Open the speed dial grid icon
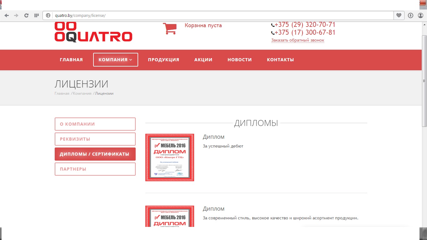Image resolution: width=427 pixels, height=240 pixels. pos(37,15)
